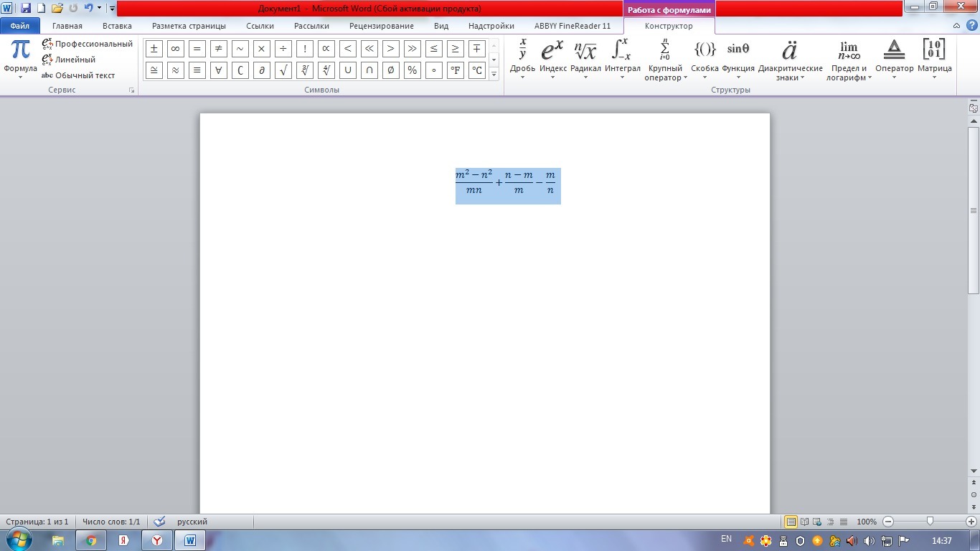This screenshot has height=551, width=980.
Task: Click the word count in status bar
Action: 111,522
